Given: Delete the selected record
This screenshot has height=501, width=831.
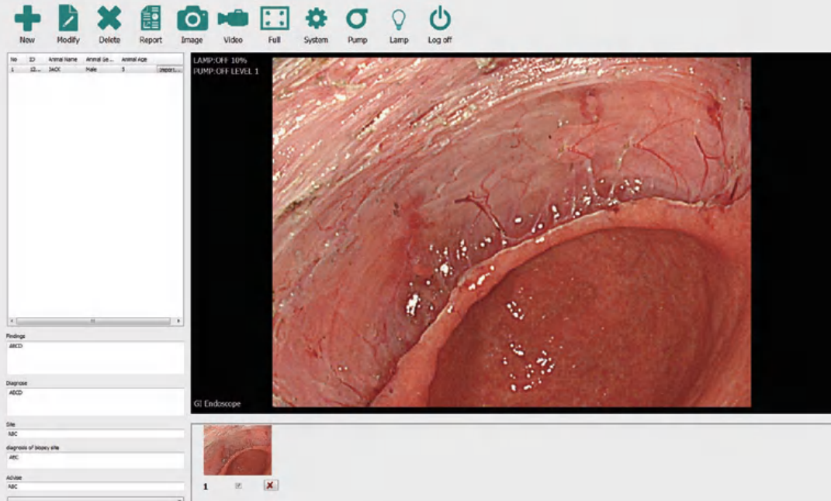Looking at the screenshot, I should coord(109,23).
